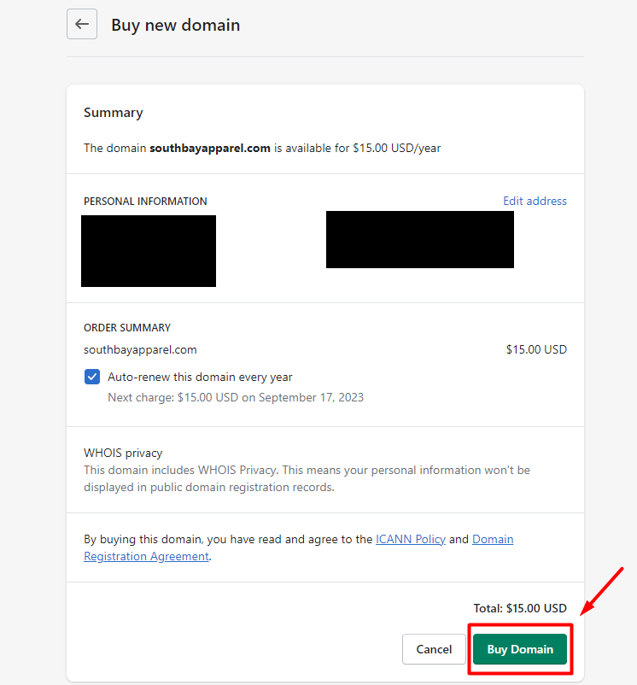Screen dimensions: 637x685
Task: Click the left redacted personal info block
Action: pyautogui.click(x=149, y=250)
